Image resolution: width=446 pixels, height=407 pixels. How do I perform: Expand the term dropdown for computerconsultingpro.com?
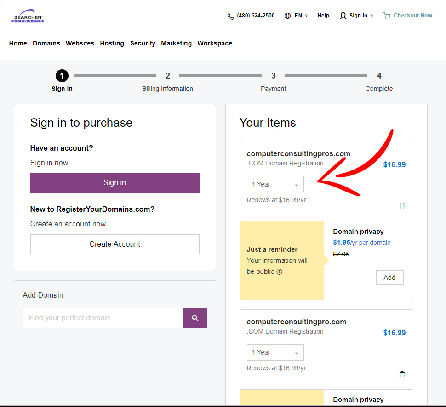(x=275, y=352)
